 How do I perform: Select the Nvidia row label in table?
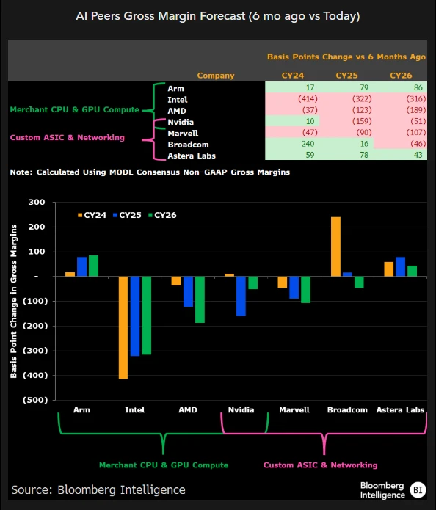(181, 122)
